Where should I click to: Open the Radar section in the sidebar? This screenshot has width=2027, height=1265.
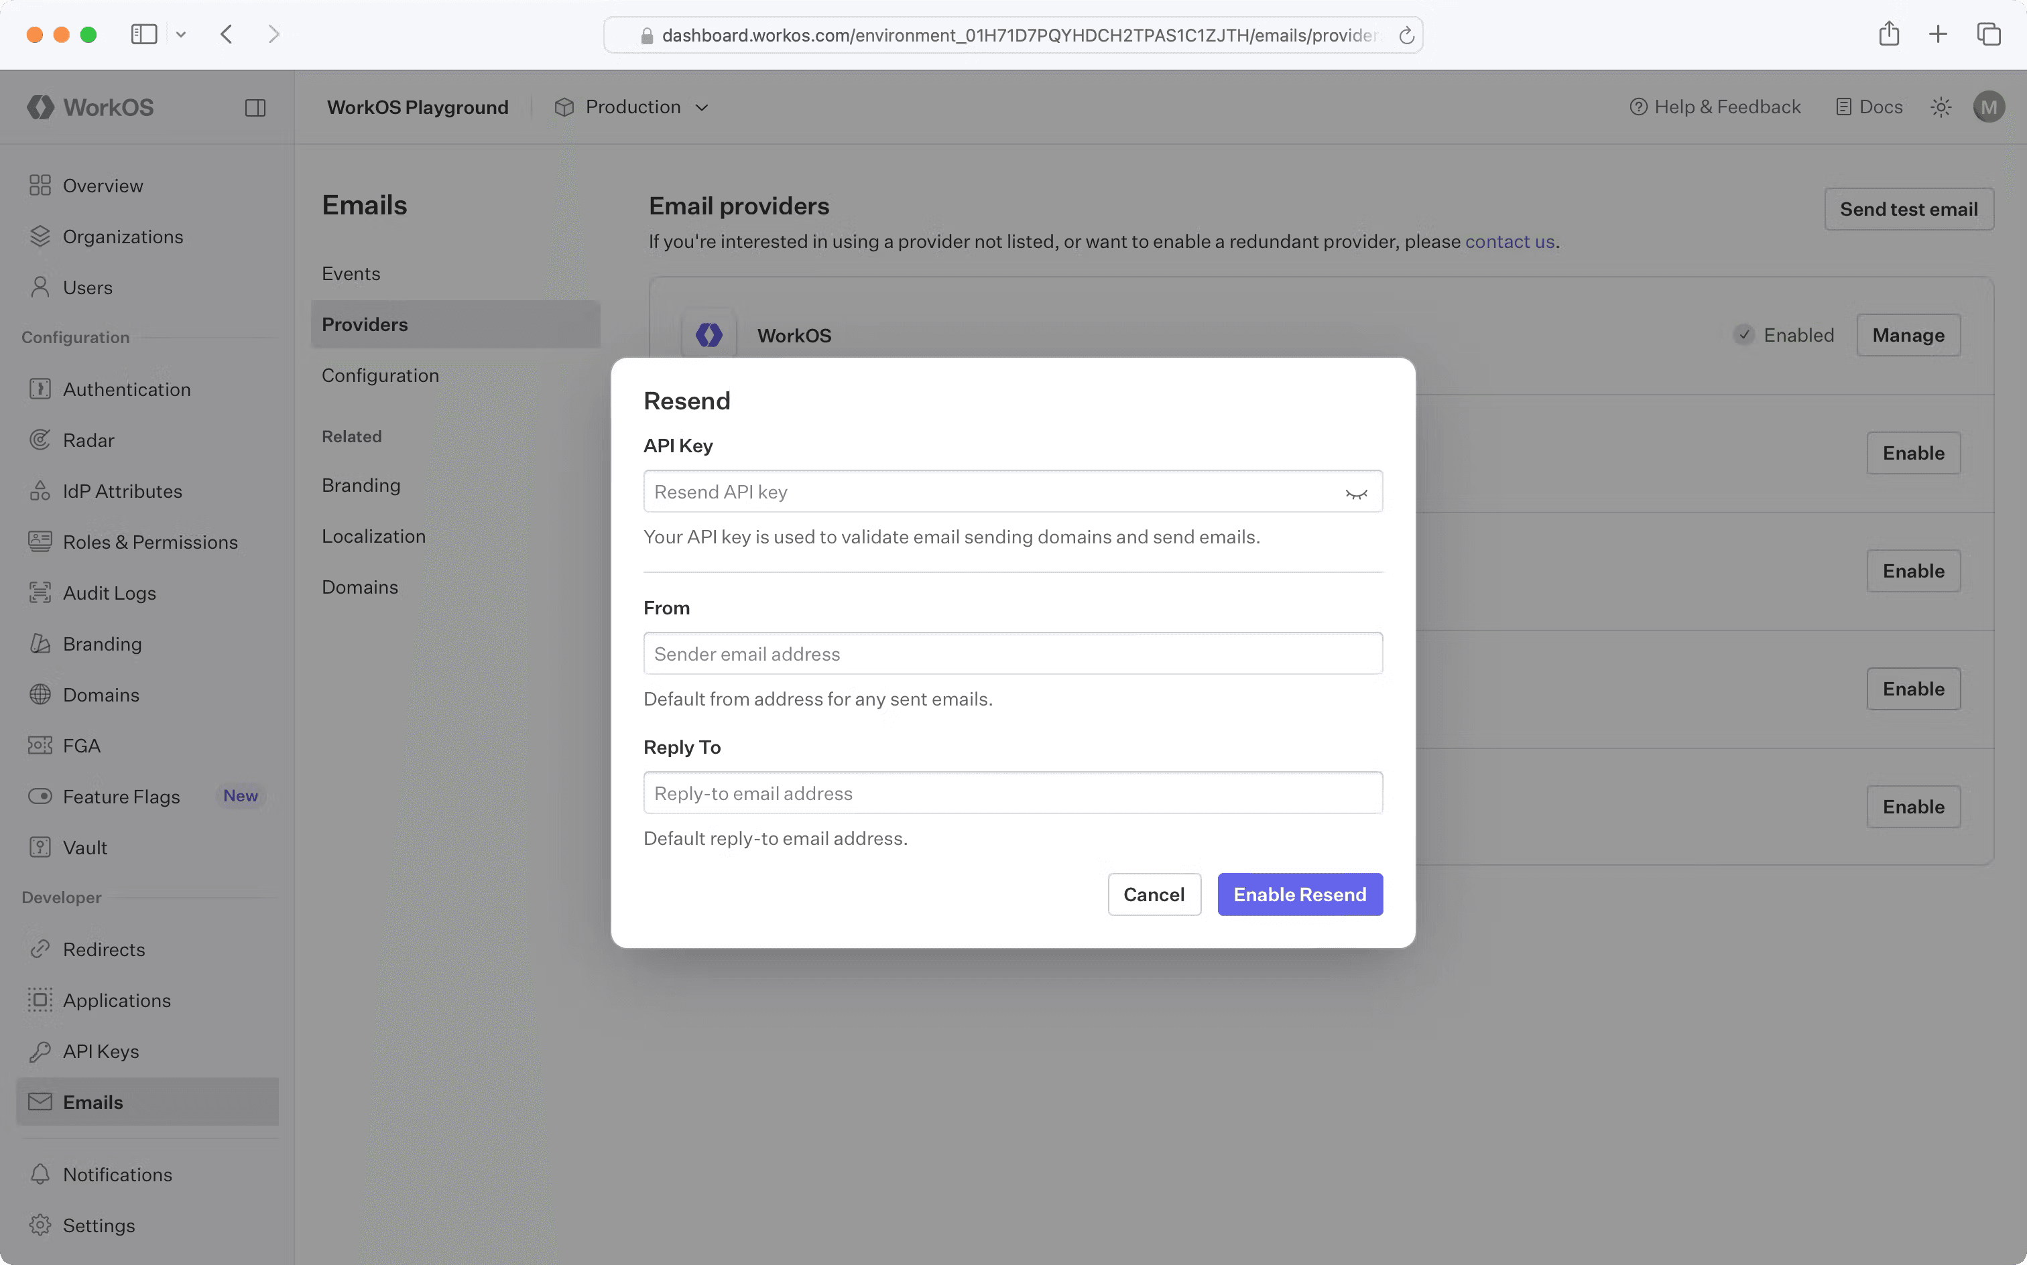[88, 440]
